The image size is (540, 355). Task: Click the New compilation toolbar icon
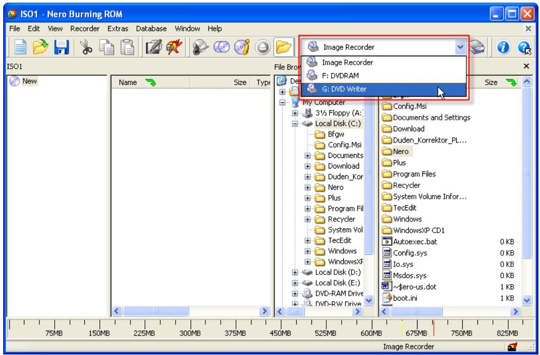click(20, 47)
